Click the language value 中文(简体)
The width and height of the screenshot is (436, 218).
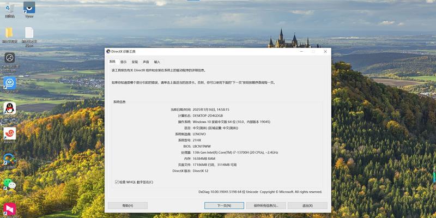[215, 128]
